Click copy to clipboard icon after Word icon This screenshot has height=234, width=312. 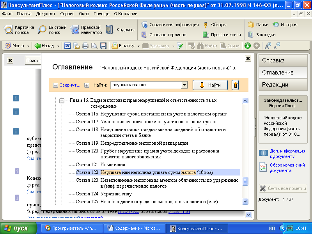(76, 46)
